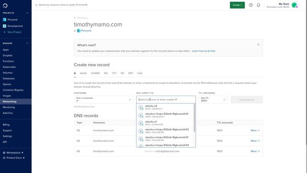Switch to the TXT record tab
The image size is (307, 173).
click(114, 73)
